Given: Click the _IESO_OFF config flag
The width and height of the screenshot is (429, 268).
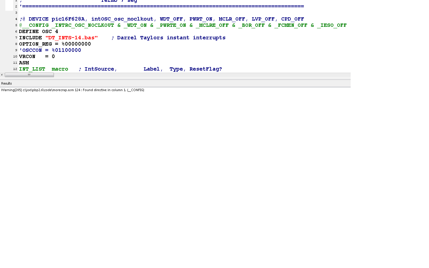Looking at the screenshot, I should (332, 25).
